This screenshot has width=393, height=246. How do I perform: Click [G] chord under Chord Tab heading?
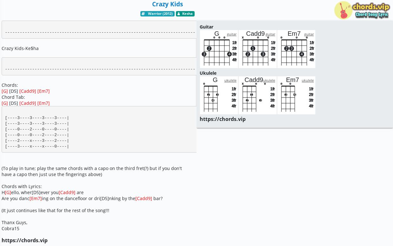[x=5, y=103]
